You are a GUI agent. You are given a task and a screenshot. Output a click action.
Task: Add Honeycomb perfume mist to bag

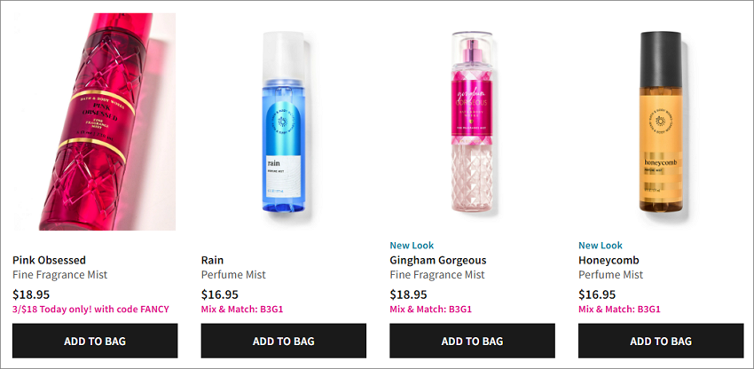[x=661, y=341]
